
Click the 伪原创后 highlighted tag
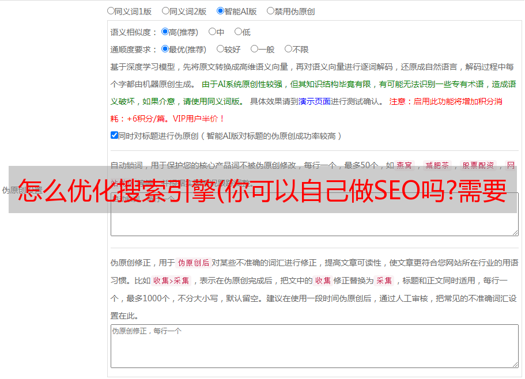194,263
